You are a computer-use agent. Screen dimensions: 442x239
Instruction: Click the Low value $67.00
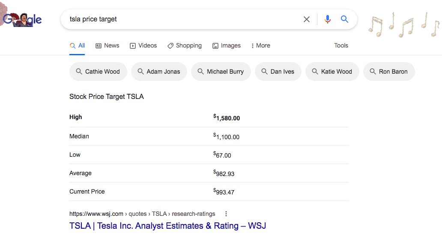click(222, 155)
